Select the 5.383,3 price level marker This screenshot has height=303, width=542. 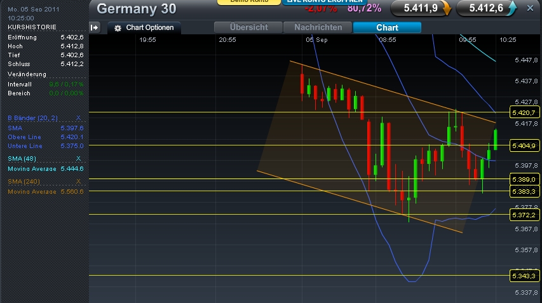[524, 191]
